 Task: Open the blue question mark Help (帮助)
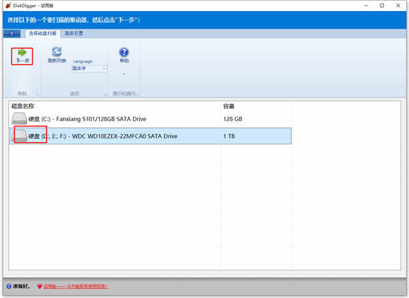click(124, 55)
